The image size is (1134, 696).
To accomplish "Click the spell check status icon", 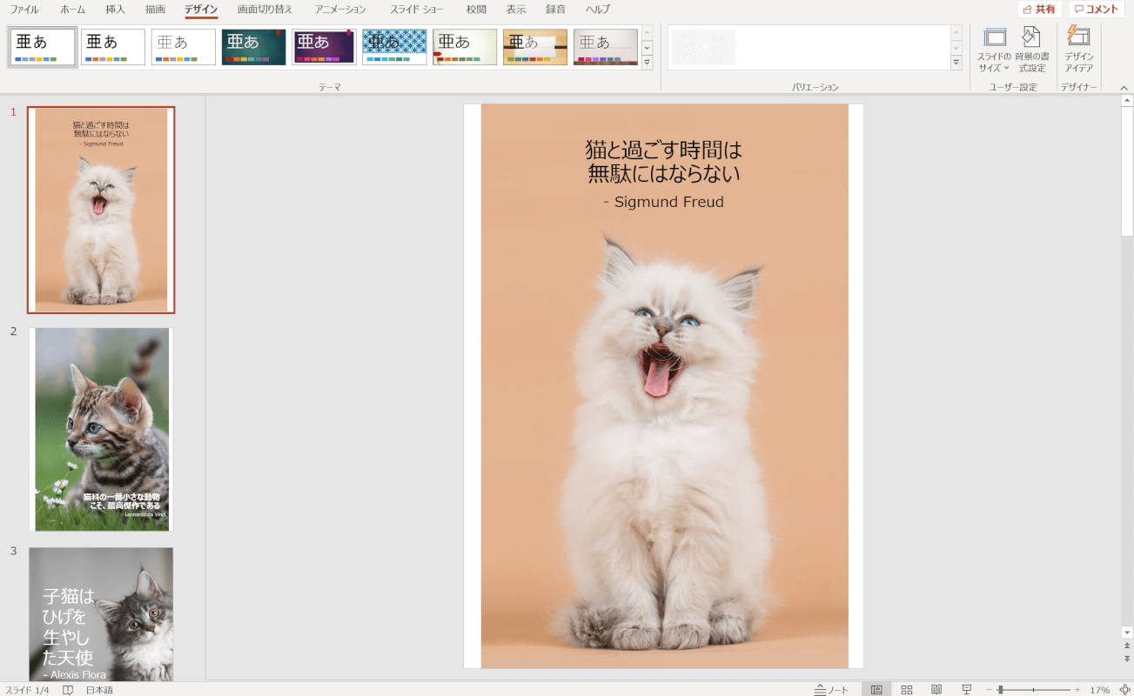I will [68, 690].
